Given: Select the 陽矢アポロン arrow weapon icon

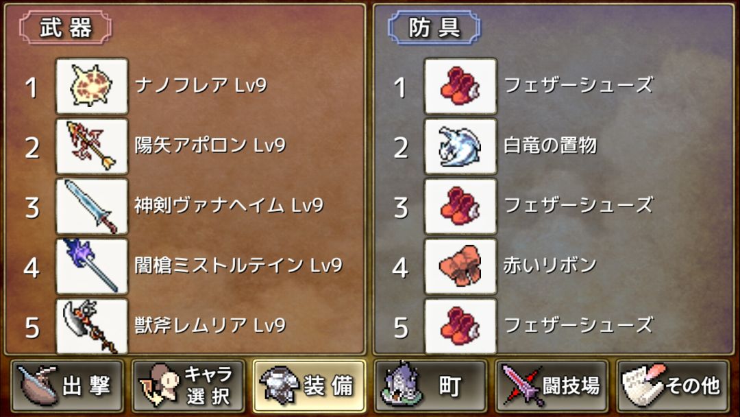Looking at the screenshot, I should [92, 146].
